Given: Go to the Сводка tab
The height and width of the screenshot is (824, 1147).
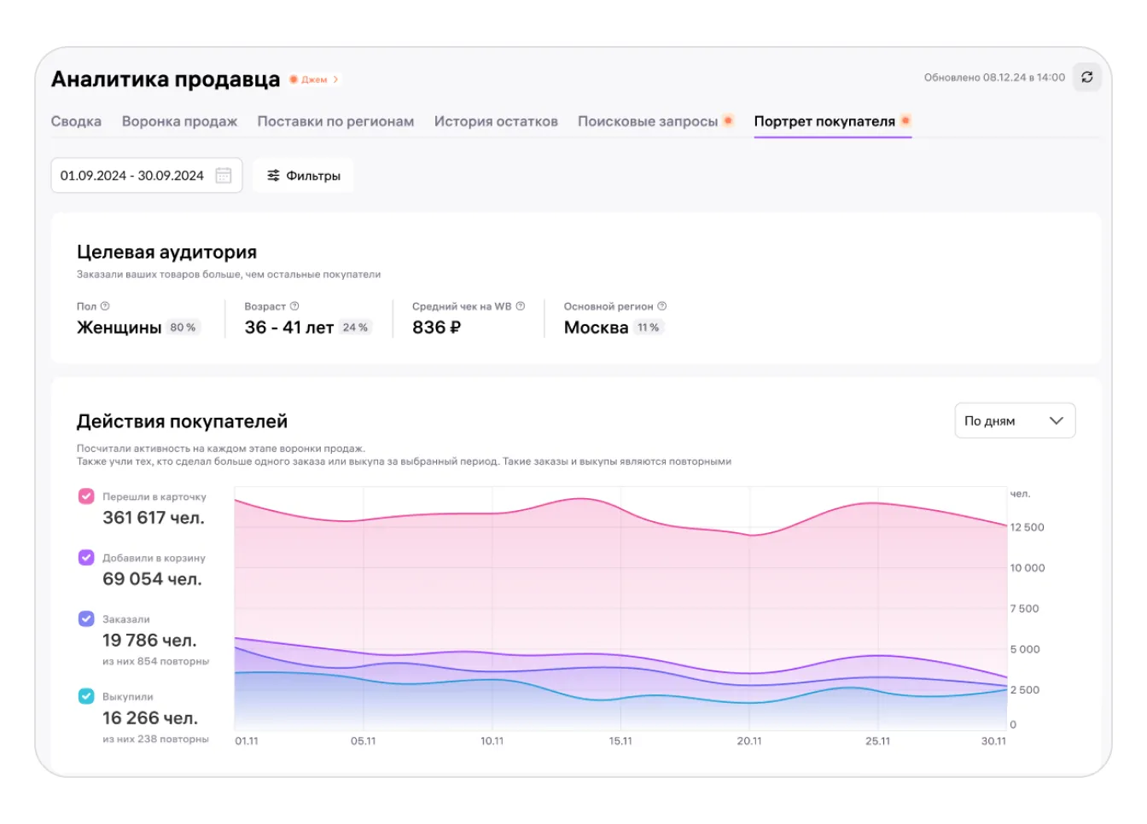Looking at the screenshot, I should click(x=76, y=122).
